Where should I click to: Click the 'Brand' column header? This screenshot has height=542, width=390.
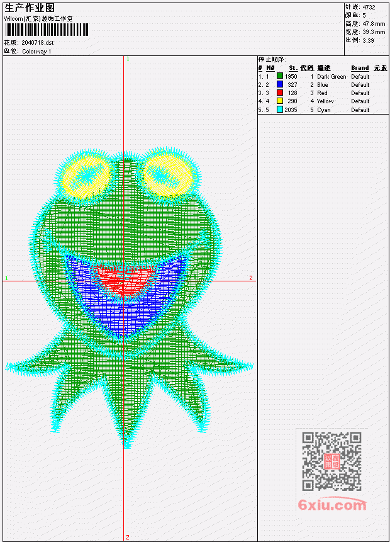coord(360,68)
